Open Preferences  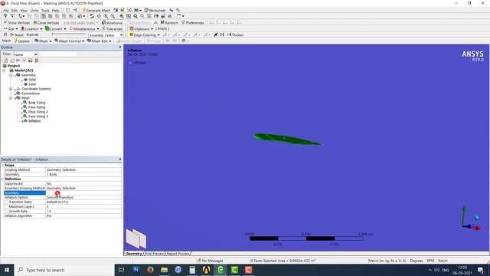coord(192,22)
